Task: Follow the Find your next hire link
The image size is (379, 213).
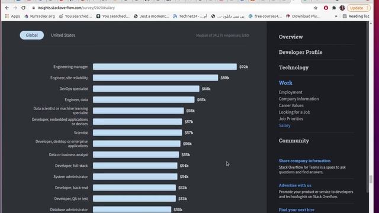Action: 296,210
